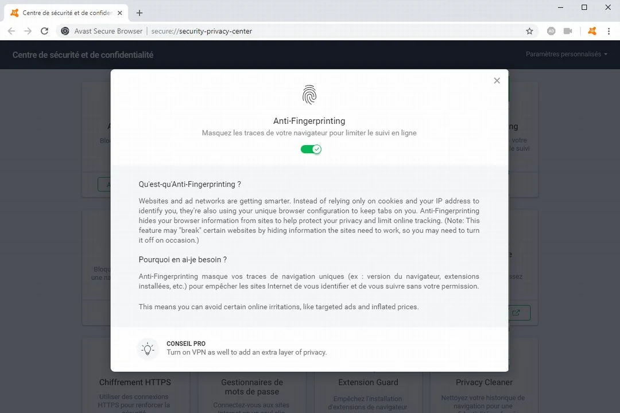Click the fingerprint icon in dialog
The image size is (620, 413).
(x=309, y=95)
